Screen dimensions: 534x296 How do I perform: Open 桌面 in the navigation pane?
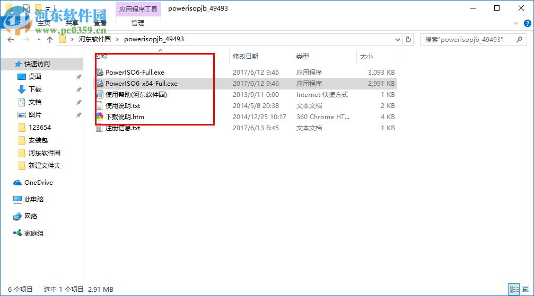[35, 77]
